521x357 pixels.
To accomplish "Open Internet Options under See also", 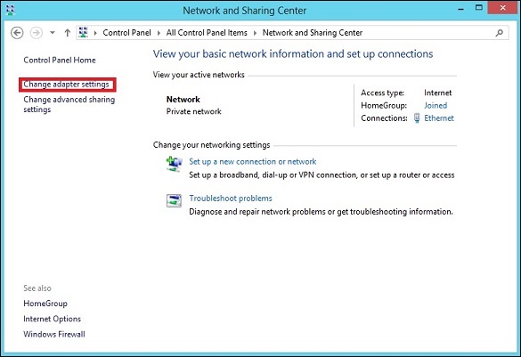I will point(53,319).
